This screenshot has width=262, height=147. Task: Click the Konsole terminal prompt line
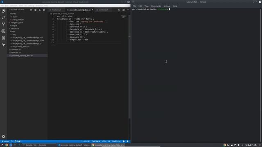[150, 9]
